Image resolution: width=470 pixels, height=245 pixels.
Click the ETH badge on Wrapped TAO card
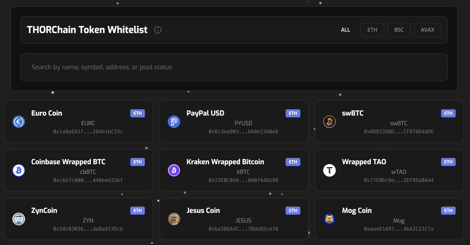[448, 162]
